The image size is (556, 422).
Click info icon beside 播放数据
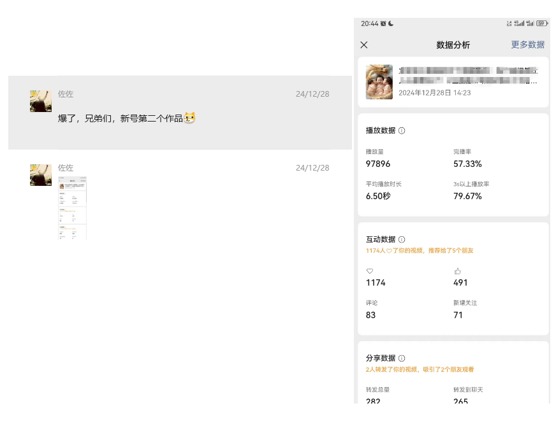click(402, 130)
